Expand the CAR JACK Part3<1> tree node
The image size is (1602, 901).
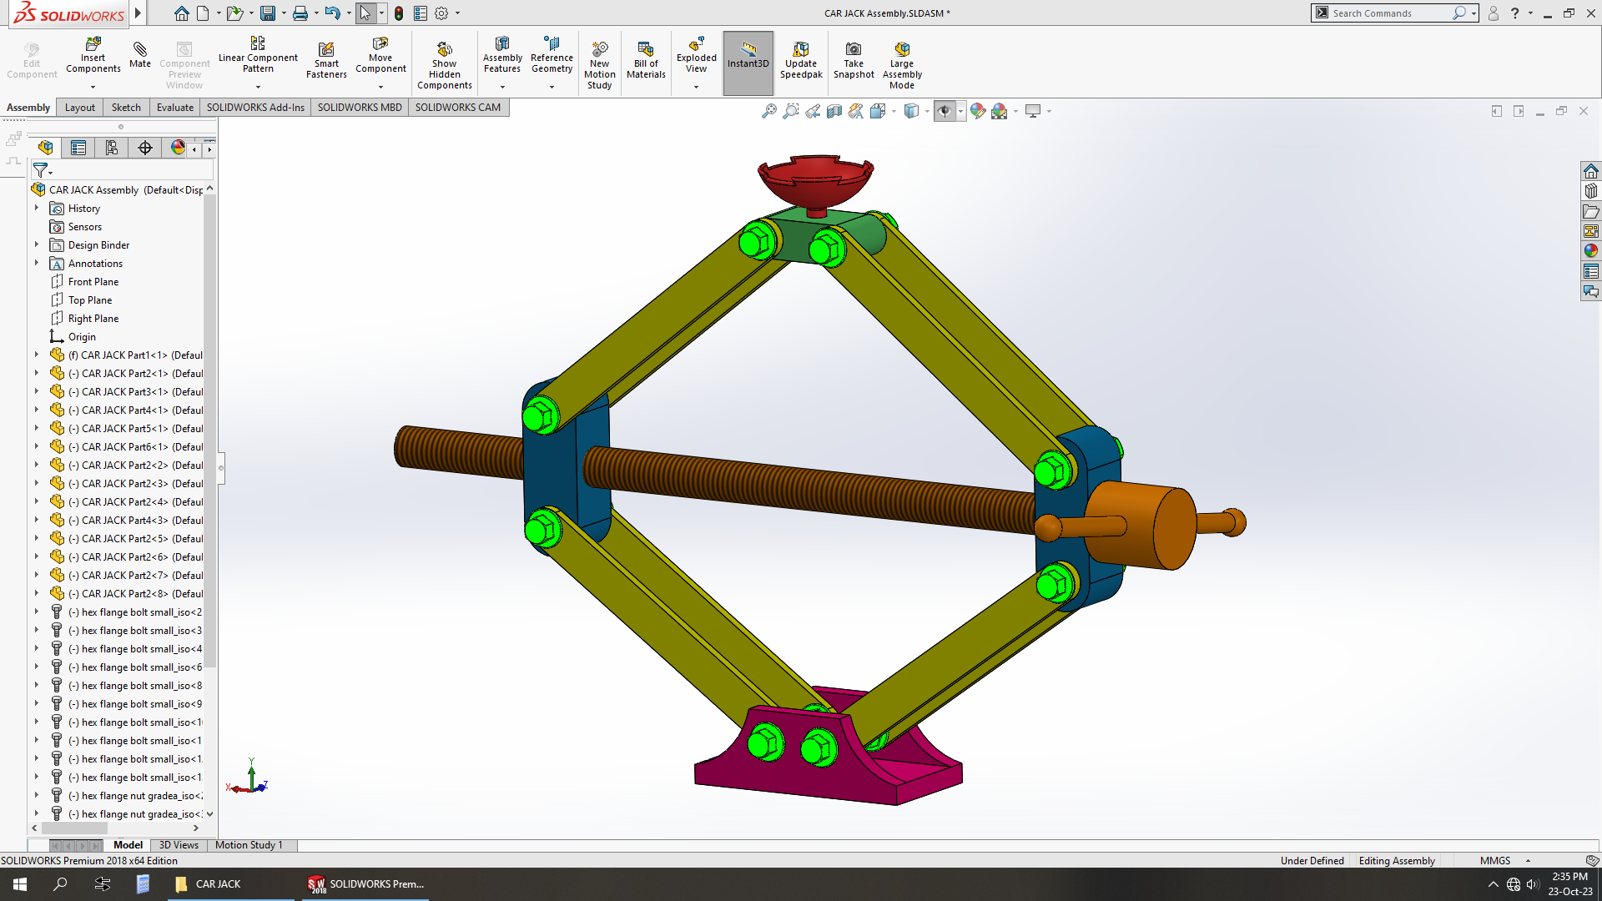coord(37,391)
